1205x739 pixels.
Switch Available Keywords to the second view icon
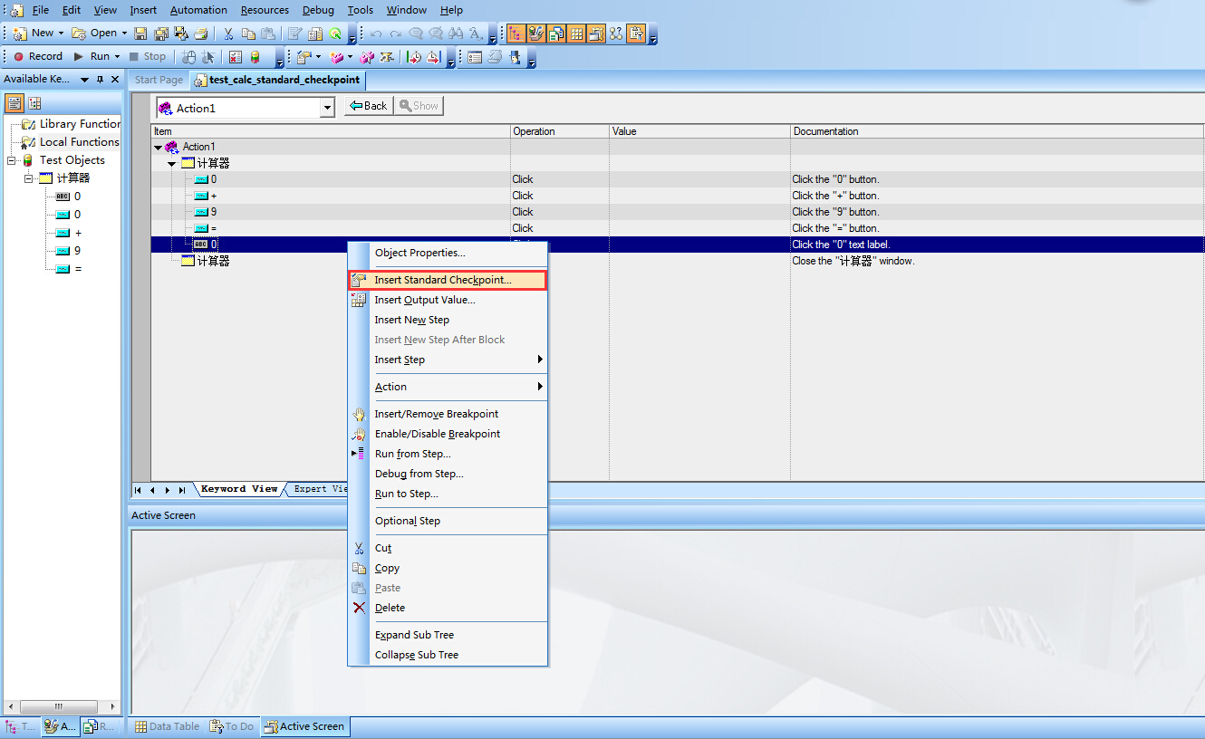point(34,102)
